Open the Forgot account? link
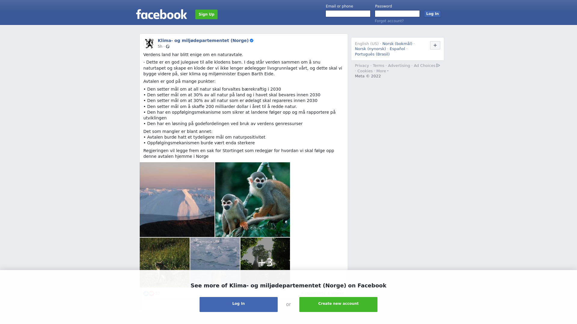This screenshot has height=324, width=577. 389,21
